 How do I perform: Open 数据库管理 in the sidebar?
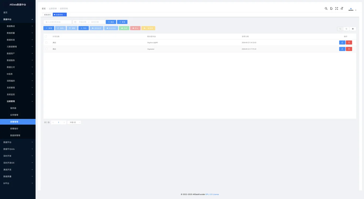point(18,135)
